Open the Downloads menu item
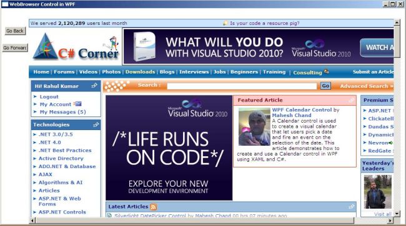The image size is (406, 226). [140, 72]
